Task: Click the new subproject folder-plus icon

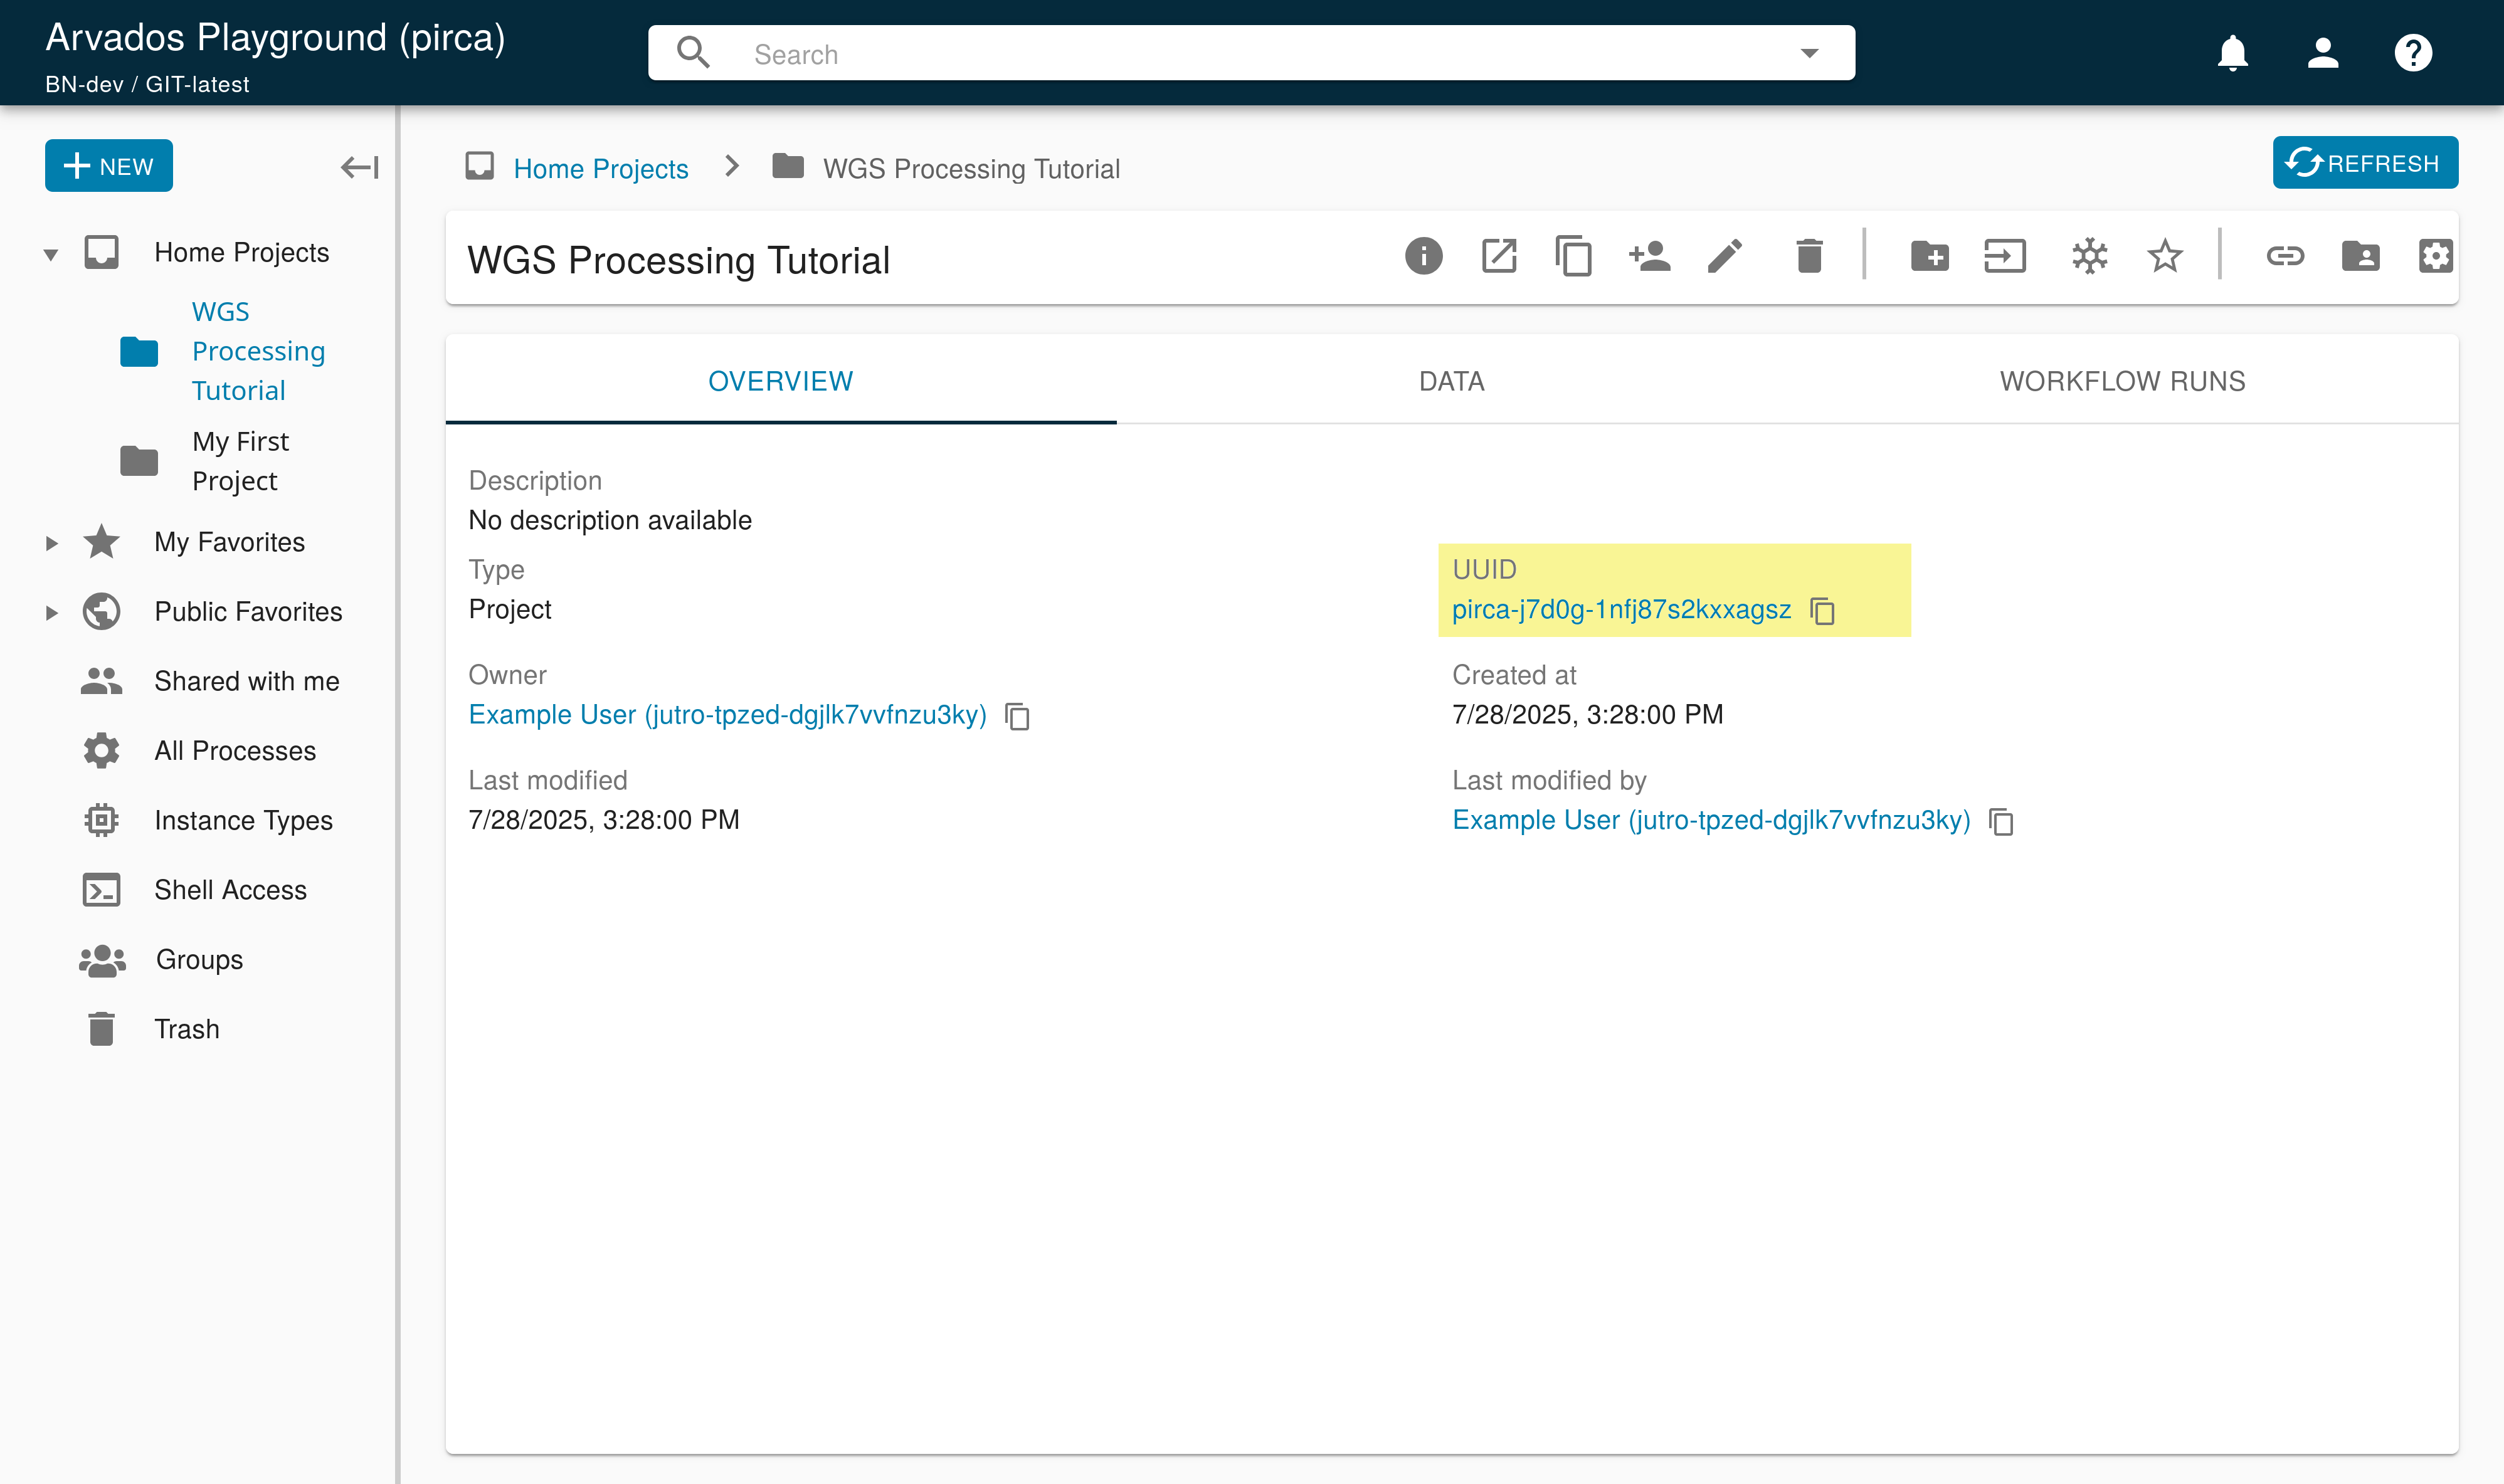Action: coord(1929,257)
